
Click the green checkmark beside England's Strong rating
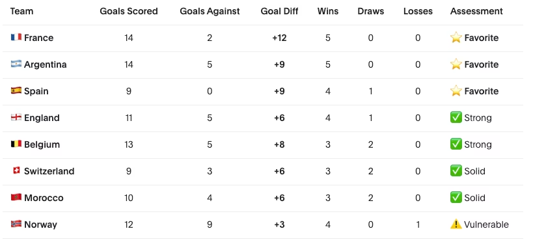[456, 118]
